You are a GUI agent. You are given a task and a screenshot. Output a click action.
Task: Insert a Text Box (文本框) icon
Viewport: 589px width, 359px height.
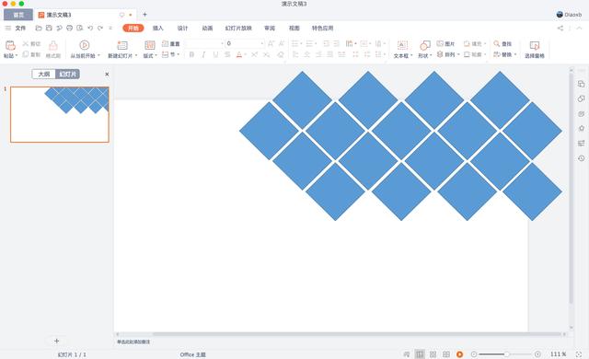click(x=402, y=45)
